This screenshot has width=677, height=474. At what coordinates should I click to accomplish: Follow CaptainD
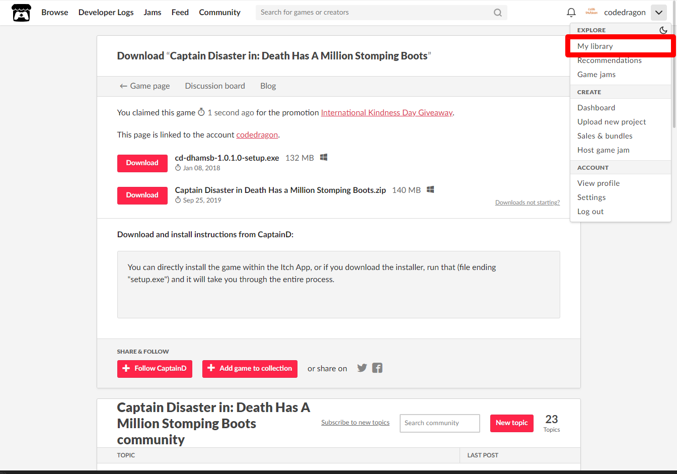point(155,369)
